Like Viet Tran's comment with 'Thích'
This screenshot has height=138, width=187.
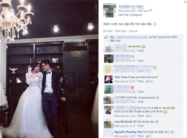click(141, 81)
